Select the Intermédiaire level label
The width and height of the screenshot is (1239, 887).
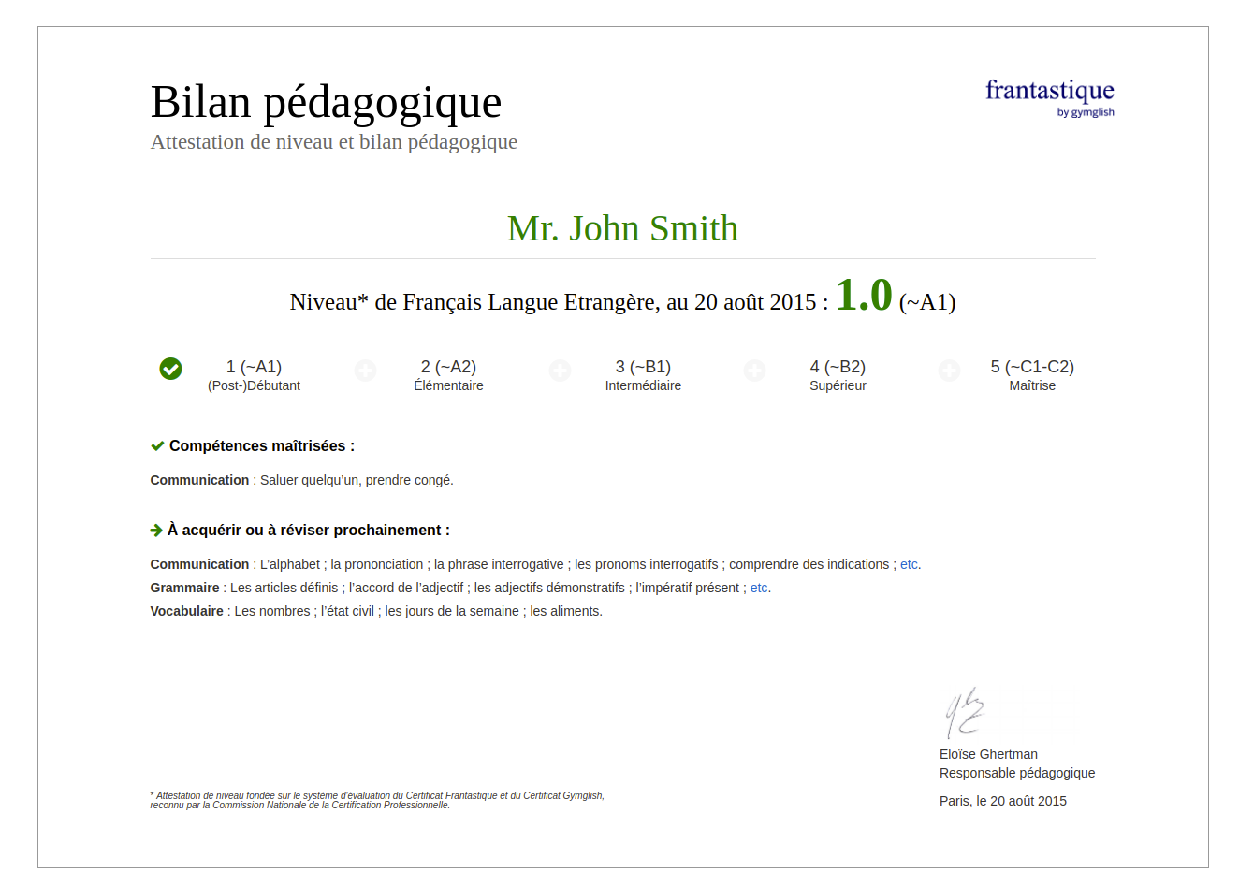643,385
